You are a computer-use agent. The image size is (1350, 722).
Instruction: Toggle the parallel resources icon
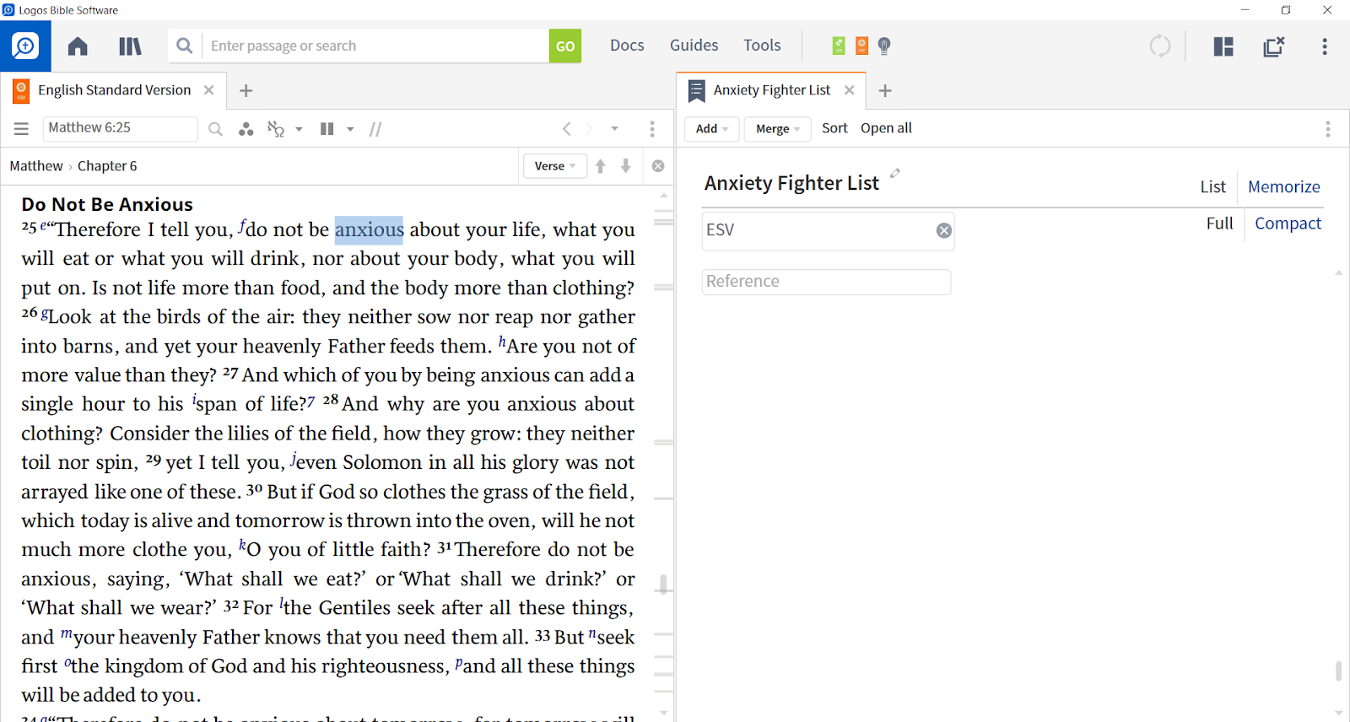pos(327,129)
